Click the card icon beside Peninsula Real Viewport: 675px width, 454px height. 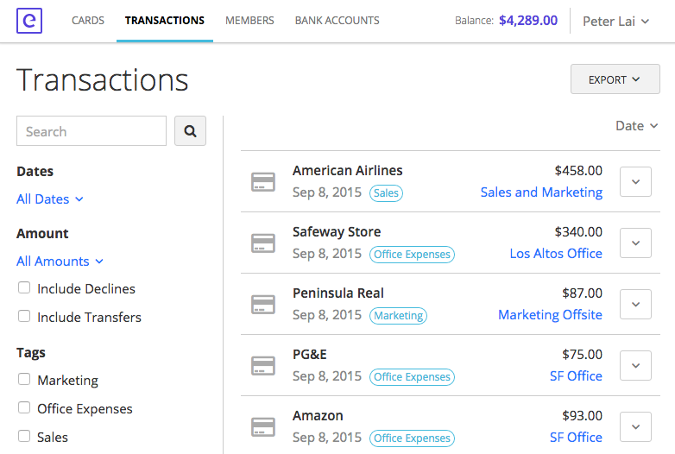click(263, 305)
